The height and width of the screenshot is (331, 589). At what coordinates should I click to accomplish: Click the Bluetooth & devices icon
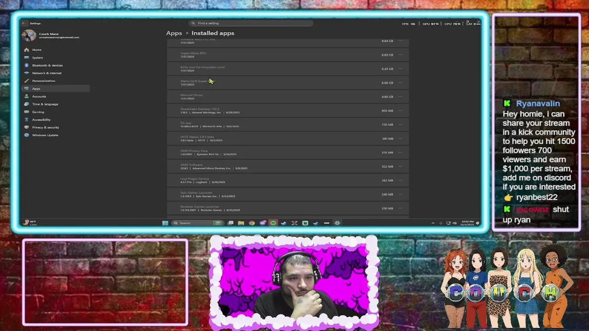(x=27, y=65)
